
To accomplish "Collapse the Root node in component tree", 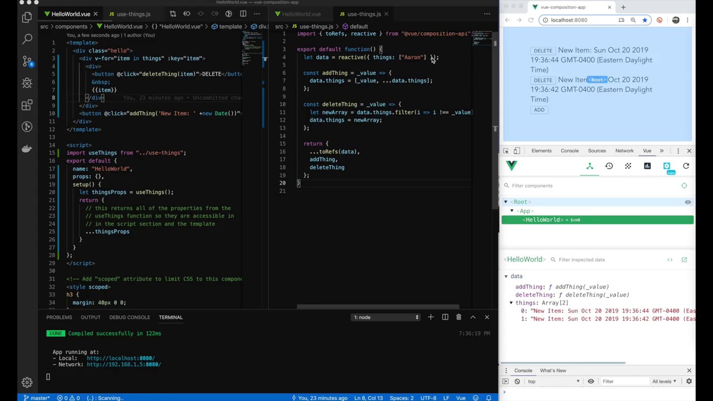I will tap(506, 202).
